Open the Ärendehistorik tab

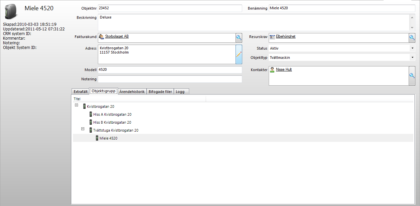coord(132,92)
